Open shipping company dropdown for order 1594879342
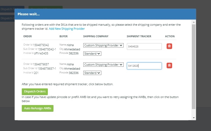211x131 pixels. pos(103,45)
